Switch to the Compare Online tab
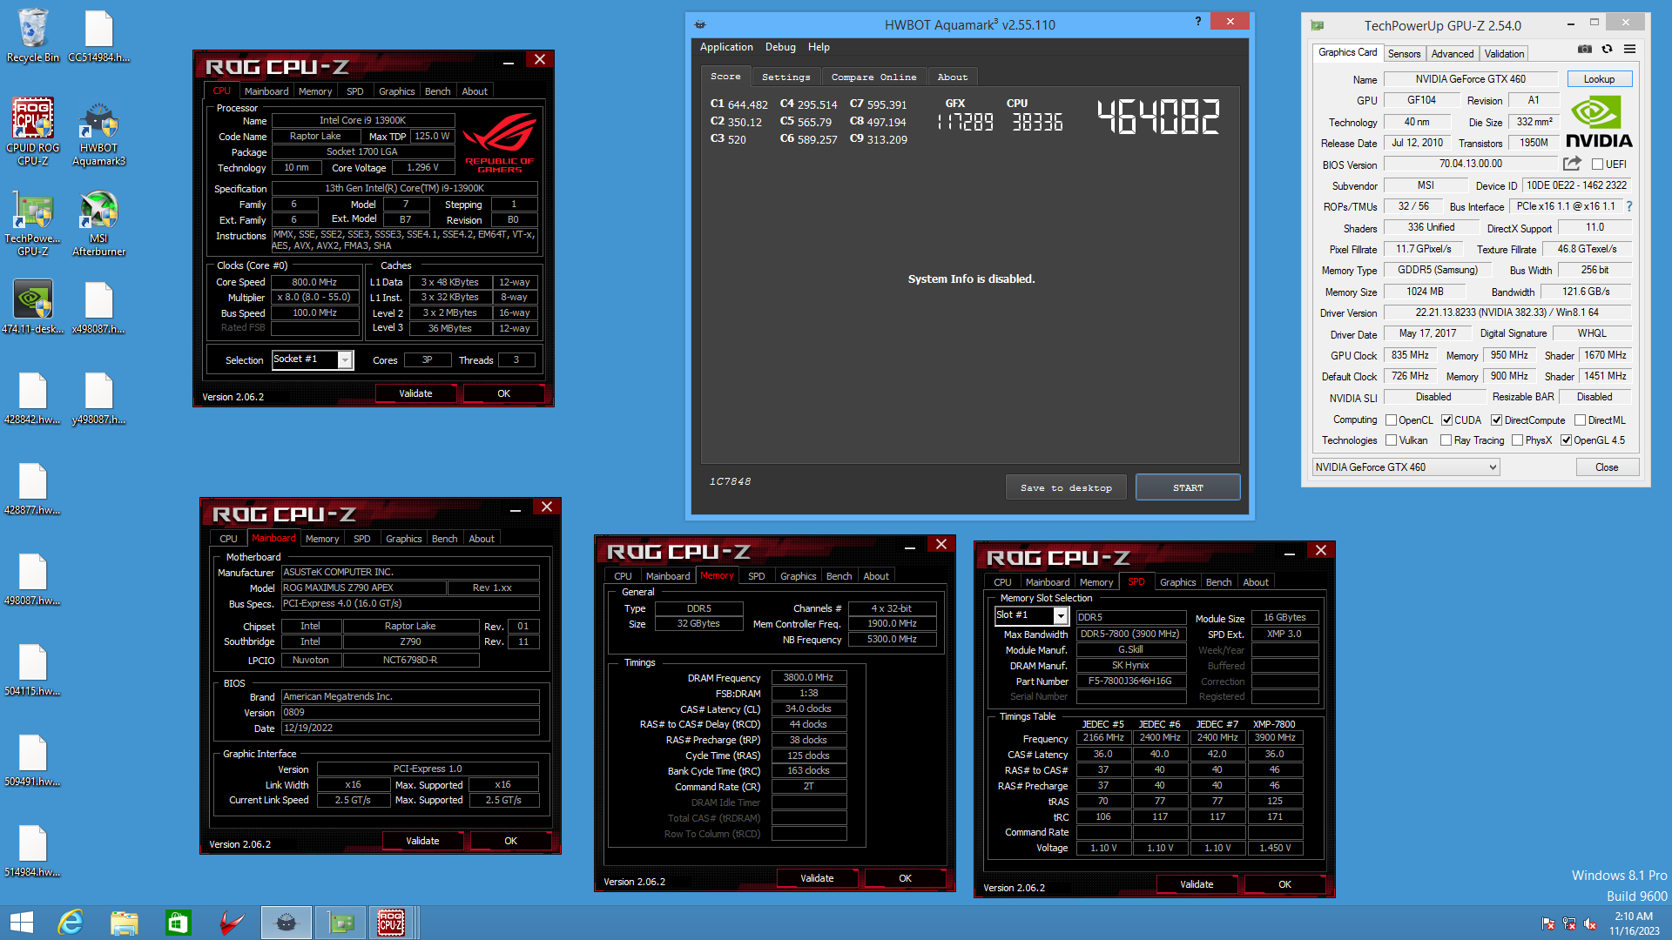The height and width of the screenshot is (940, 1672). click(x=873, y=77)
